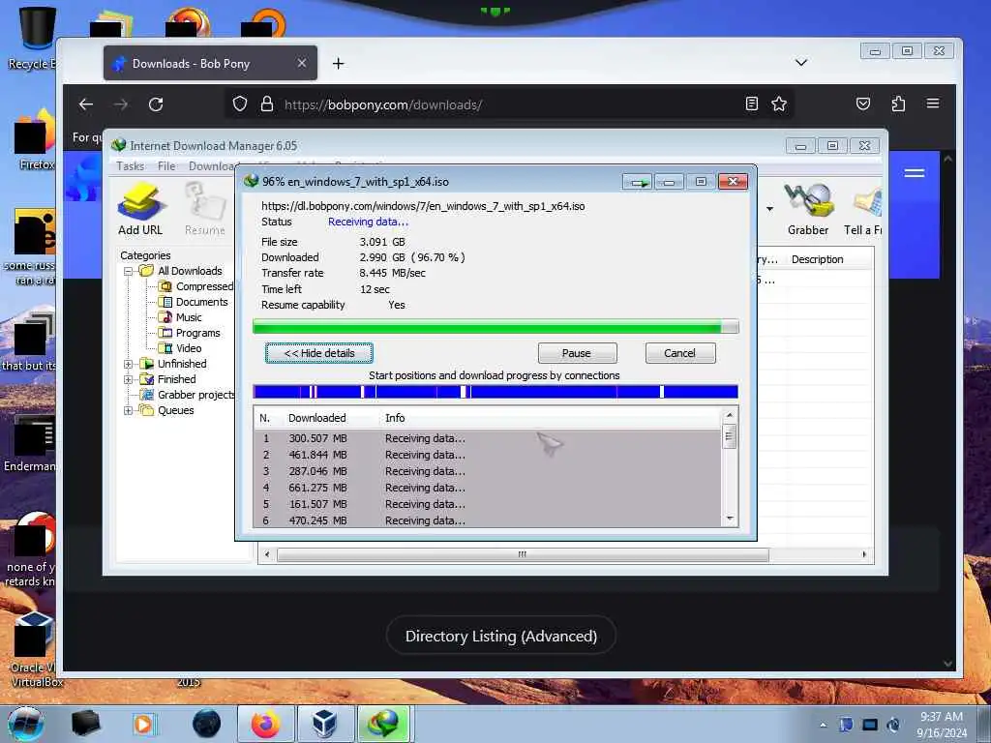This screenshot has width=991, height=743.
Task: Open the Tasks menu in IDM
Action: (131, 166)
